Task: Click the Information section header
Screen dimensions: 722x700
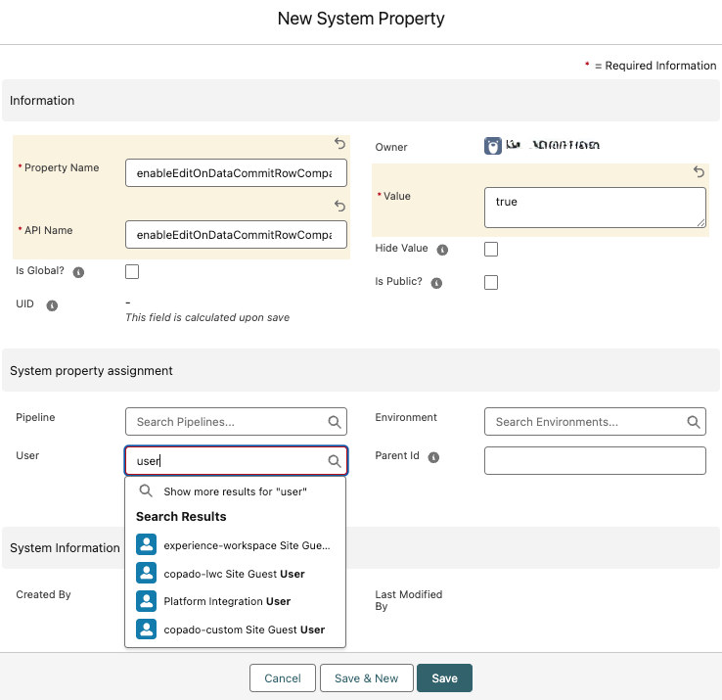Action: coord(361,101)
